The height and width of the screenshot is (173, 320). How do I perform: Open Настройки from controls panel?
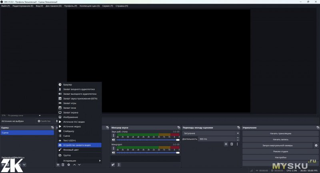tap(280, 157)
